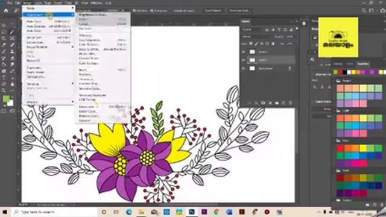The height and width of the screenshot is (217, 386).
Task: Open Mode submenu in Image menu
Action: [x=49, y=8]
